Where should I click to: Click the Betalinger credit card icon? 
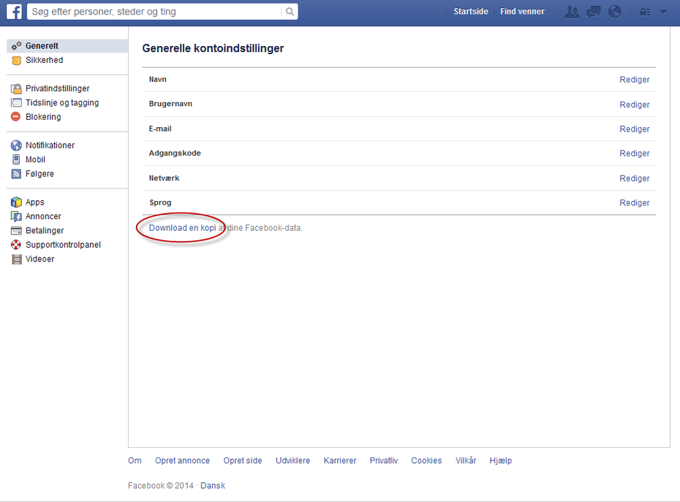click(x=16, y=231)
